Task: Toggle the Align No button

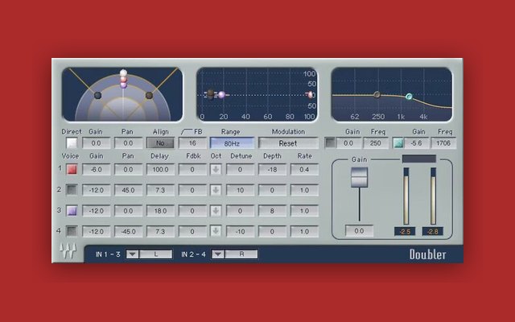Action: pos(160,143)
